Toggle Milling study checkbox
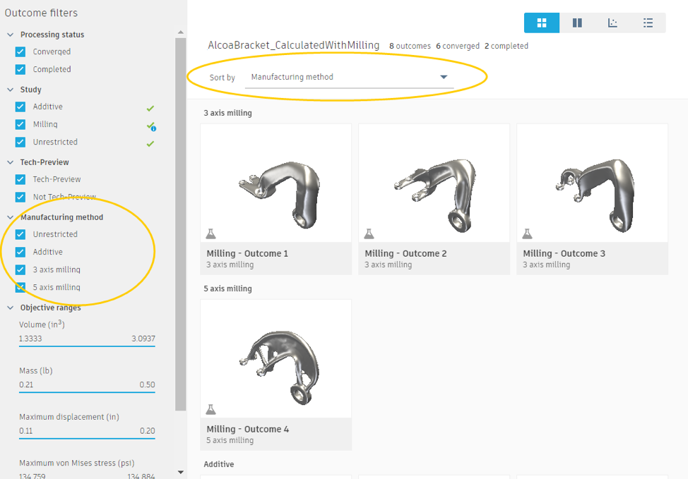688x479 pixels. [20, 124]
